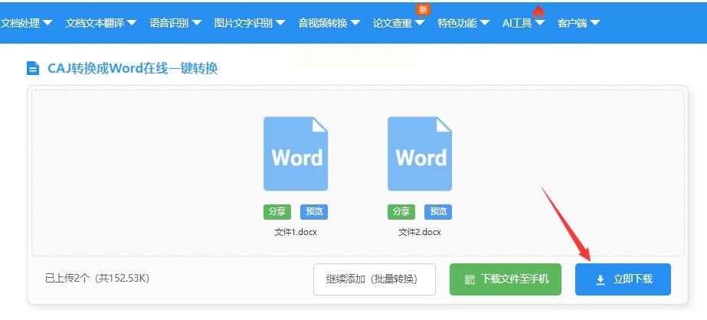Click 立即下载 button
This screenshot has width=707, height=320.
tap(624, 279)
